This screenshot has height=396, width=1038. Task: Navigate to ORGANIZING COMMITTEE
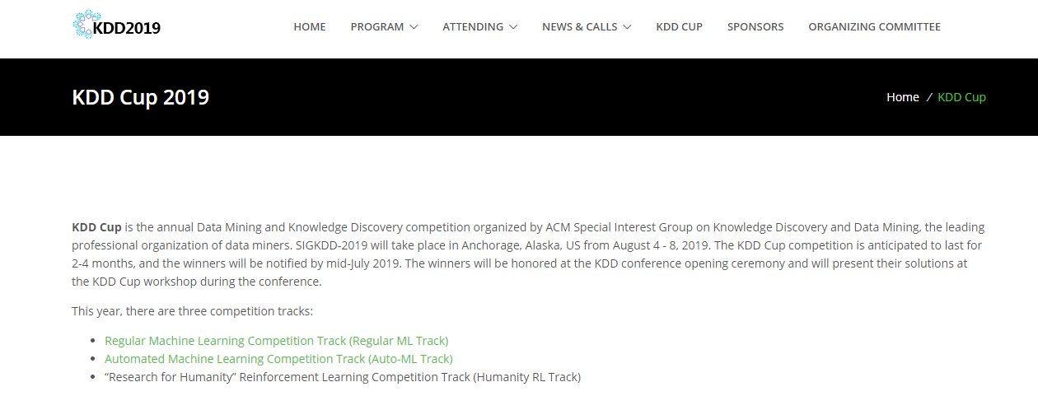pos(874,27)
